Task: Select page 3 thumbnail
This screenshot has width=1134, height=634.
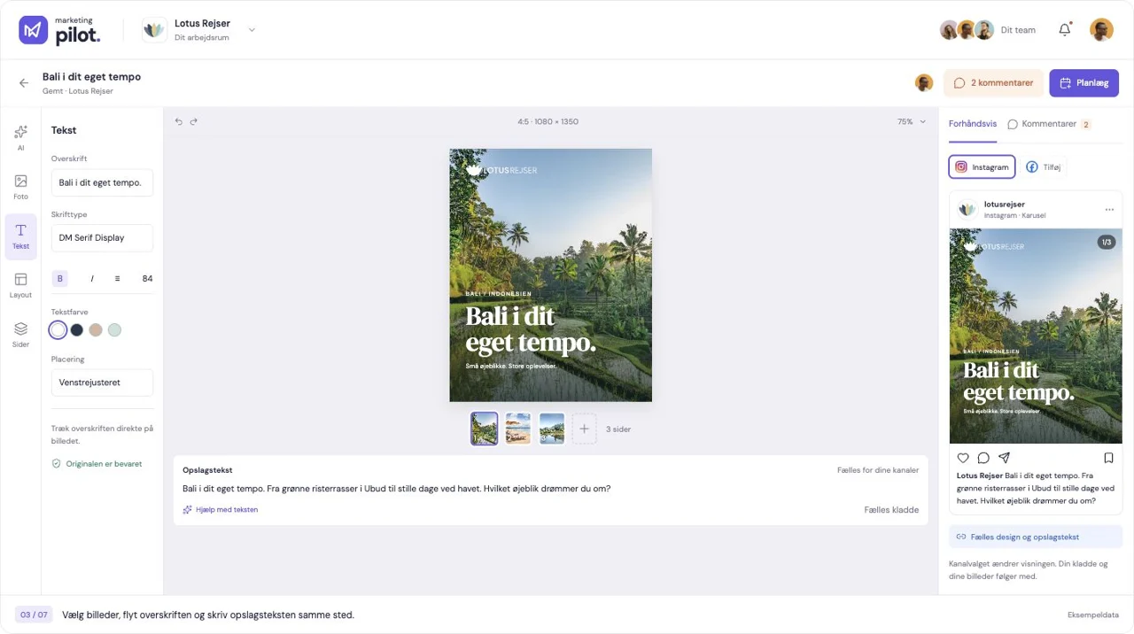Action: tap(552, 429)
